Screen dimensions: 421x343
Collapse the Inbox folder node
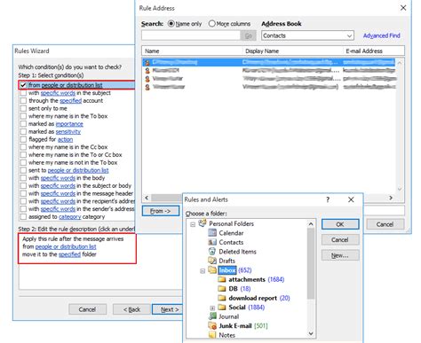pos(203,271)
